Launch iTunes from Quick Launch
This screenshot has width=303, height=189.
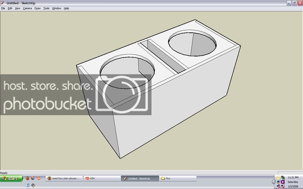point(28,185)
